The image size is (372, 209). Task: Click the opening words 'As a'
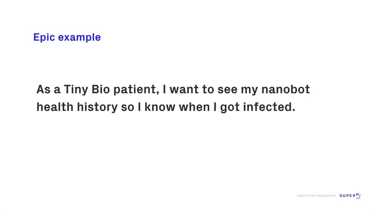tap(49, 89)
